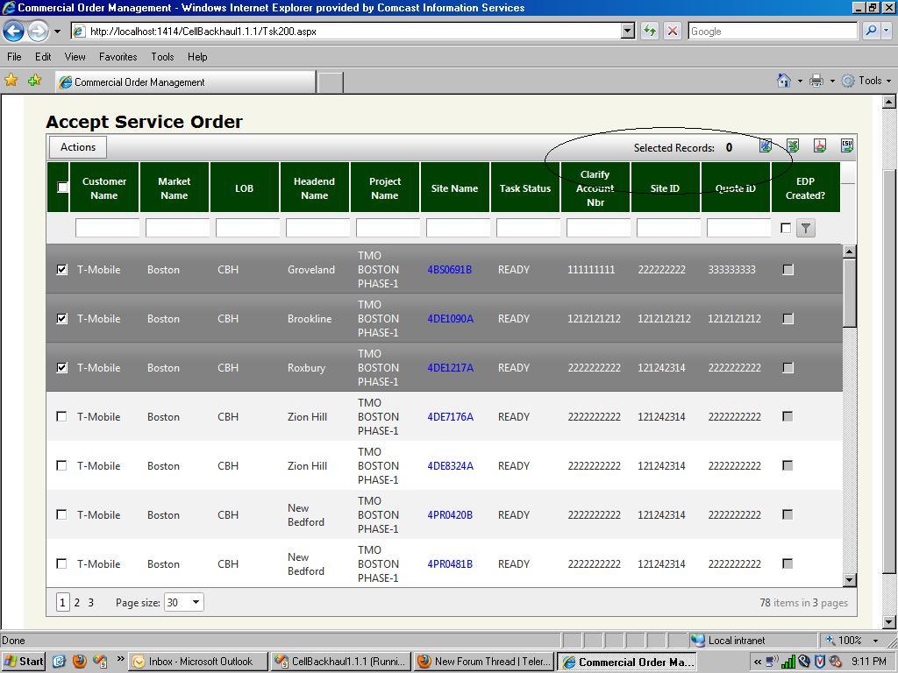Click the Google search magnifier icon
This screenshot has height=673, width=898.
[871, 31]
